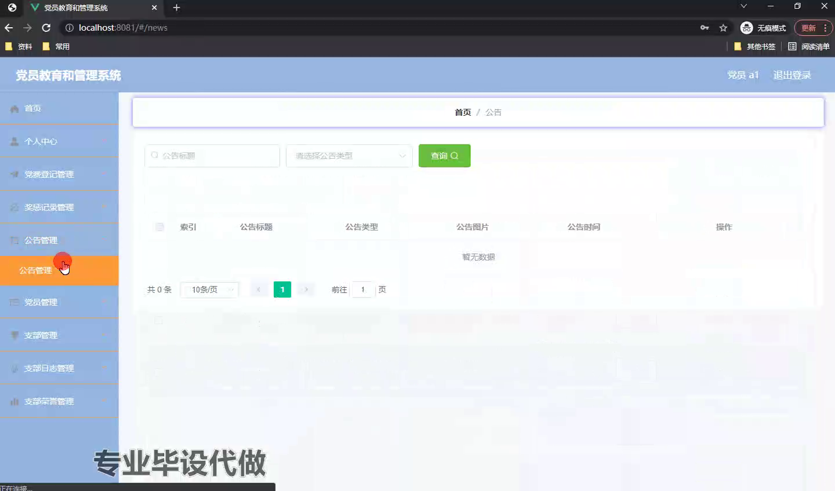The height and width of the screenshot is (491, 835).
Task: Focus the 前往 page number input
Action: 362,290
